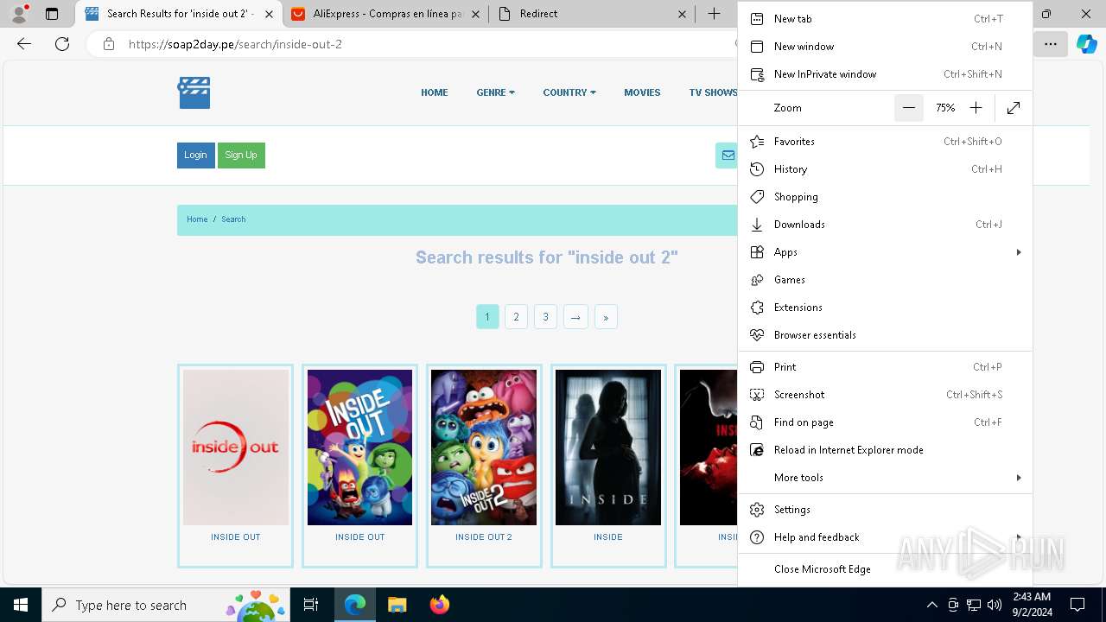Go back with the browser back arrow
The height and width of the screenshot is (622, 1106).
24,44
